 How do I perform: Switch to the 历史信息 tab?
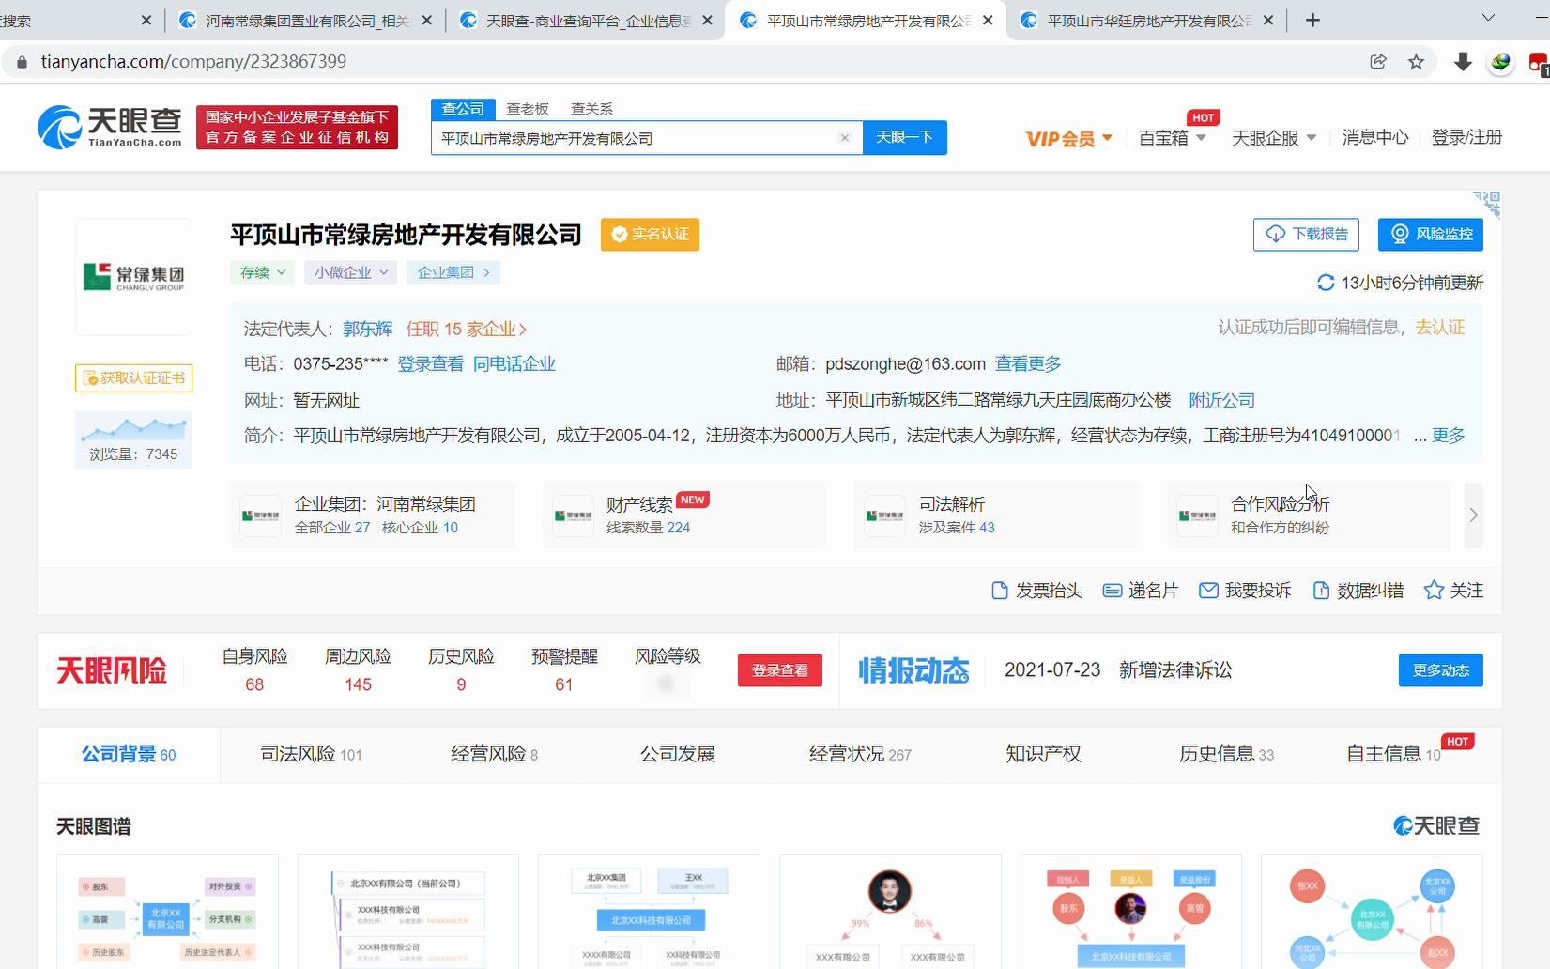tap(1226, 754)
